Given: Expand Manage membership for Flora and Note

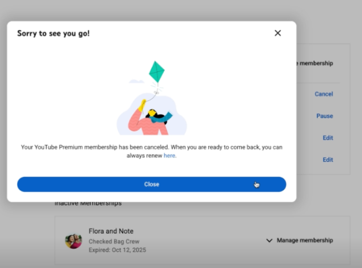Looking at the screenshot, I should (305, 240).
